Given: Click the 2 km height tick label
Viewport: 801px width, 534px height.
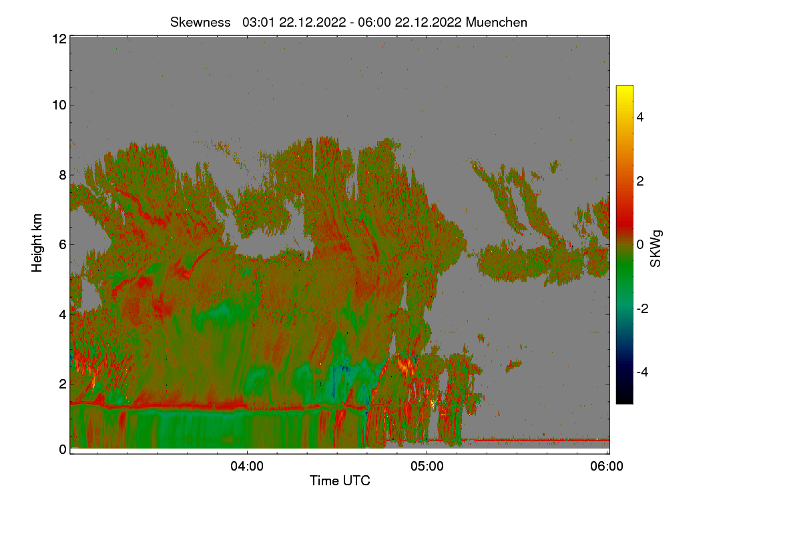Looking at the screenshot, I should (x=63, y=383).
